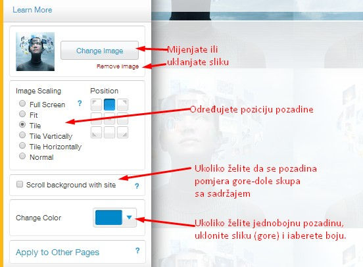
Task: Select middle-left background position
Action: click(96, 118)
